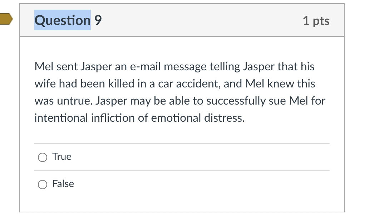
Task: Click the False answer label text
Action: click(63, 184)
